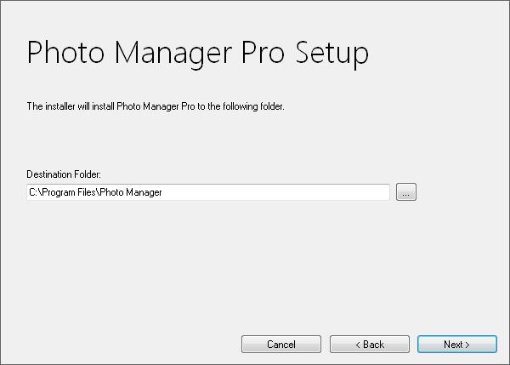Focus the Destination Folder path field
The height and width of the screenshot is (365, 510).
click(208, 192)
